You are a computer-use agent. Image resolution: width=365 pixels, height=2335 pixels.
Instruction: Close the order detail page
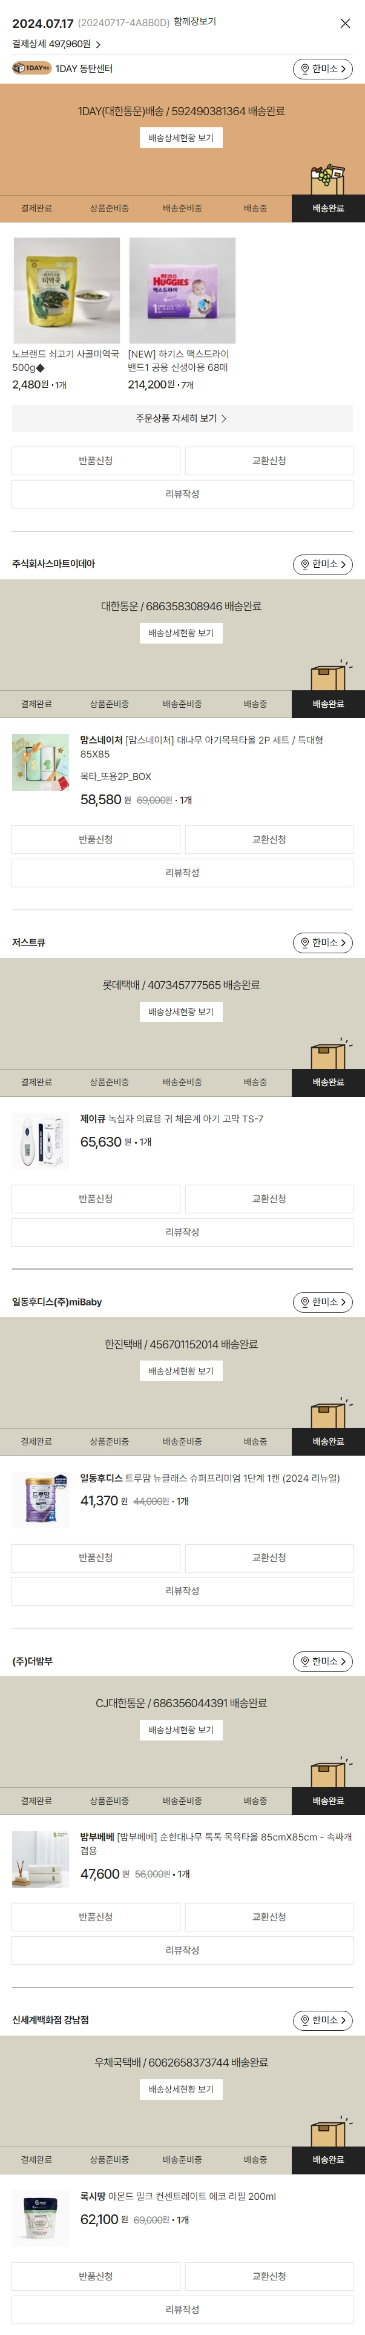pos(345,24)
